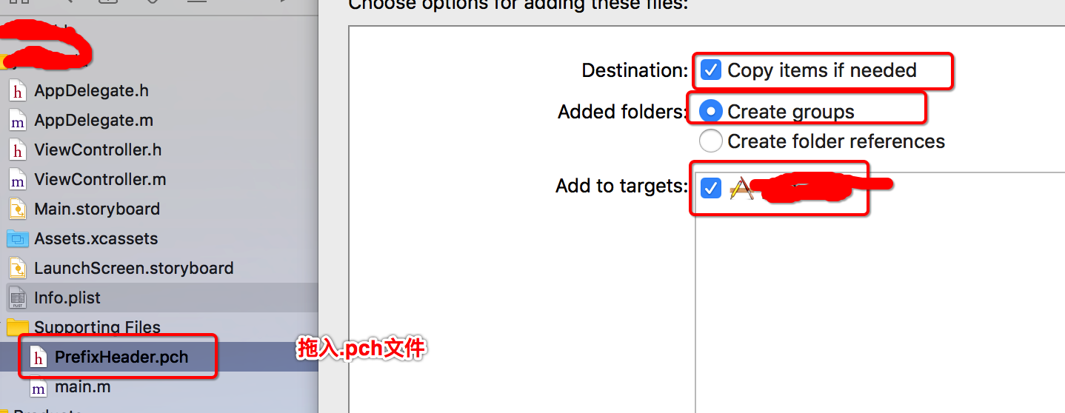Screen dimensions: 1065x413
Task: Click the main.m file icon
Action: 38,387
